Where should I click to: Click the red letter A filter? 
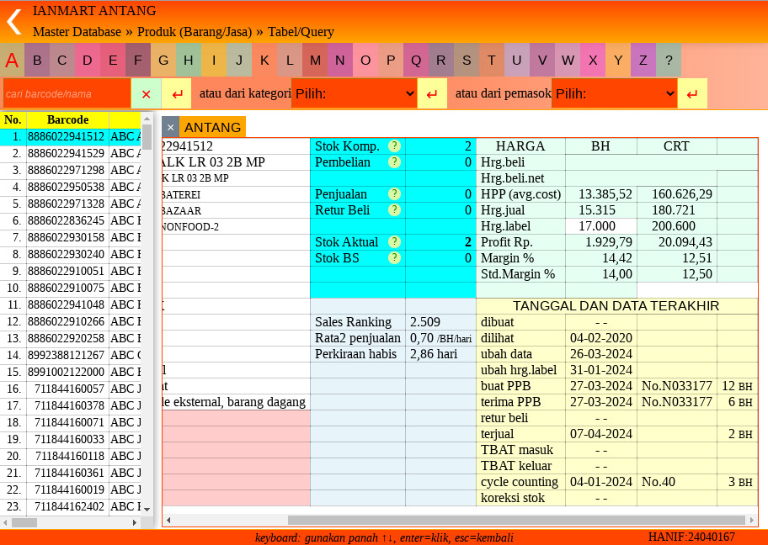[x=12, y=61]
